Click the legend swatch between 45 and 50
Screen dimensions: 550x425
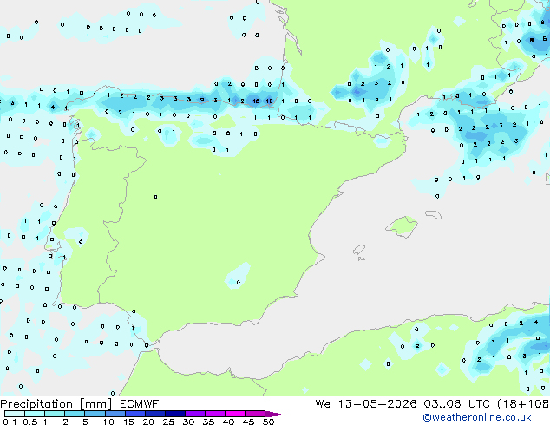click(x=254, y=414)
